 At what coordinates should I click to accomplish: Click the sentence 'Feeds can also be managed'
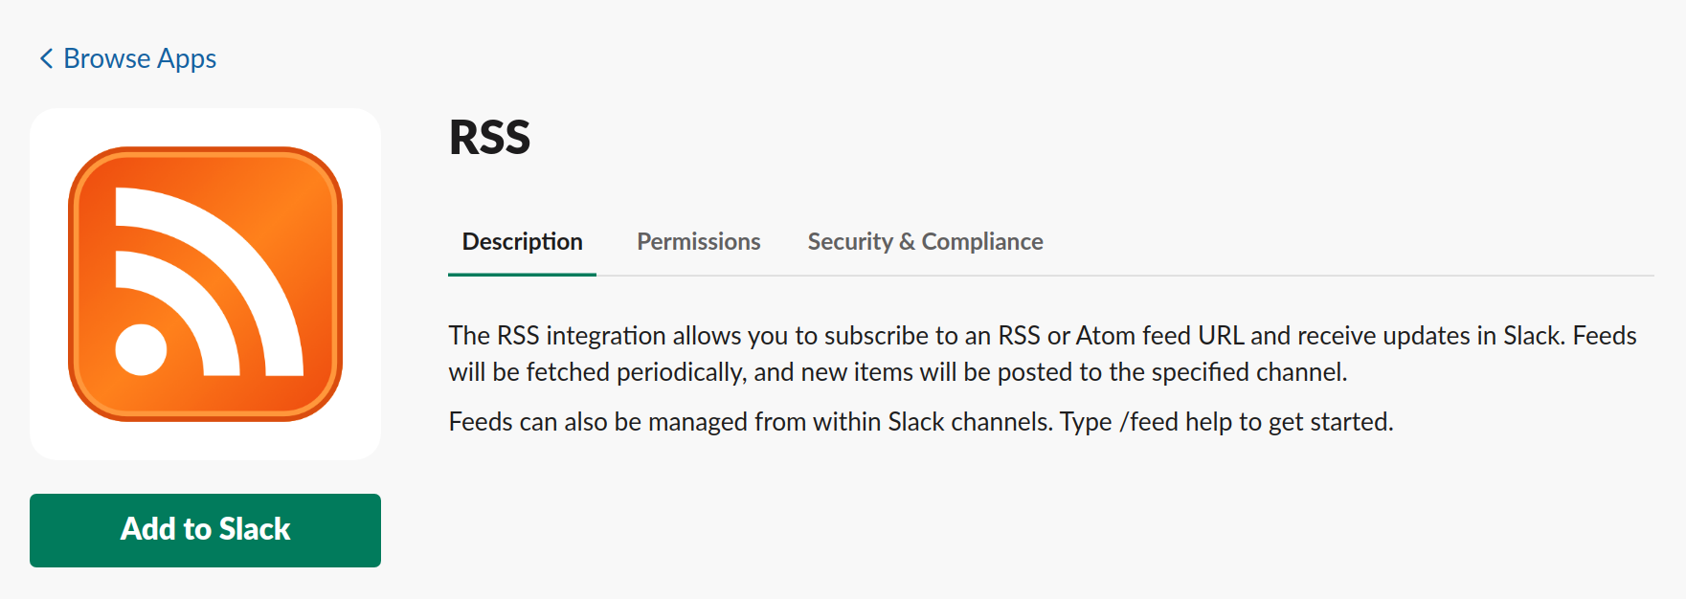pyautogui.click(x=921, y=422)
